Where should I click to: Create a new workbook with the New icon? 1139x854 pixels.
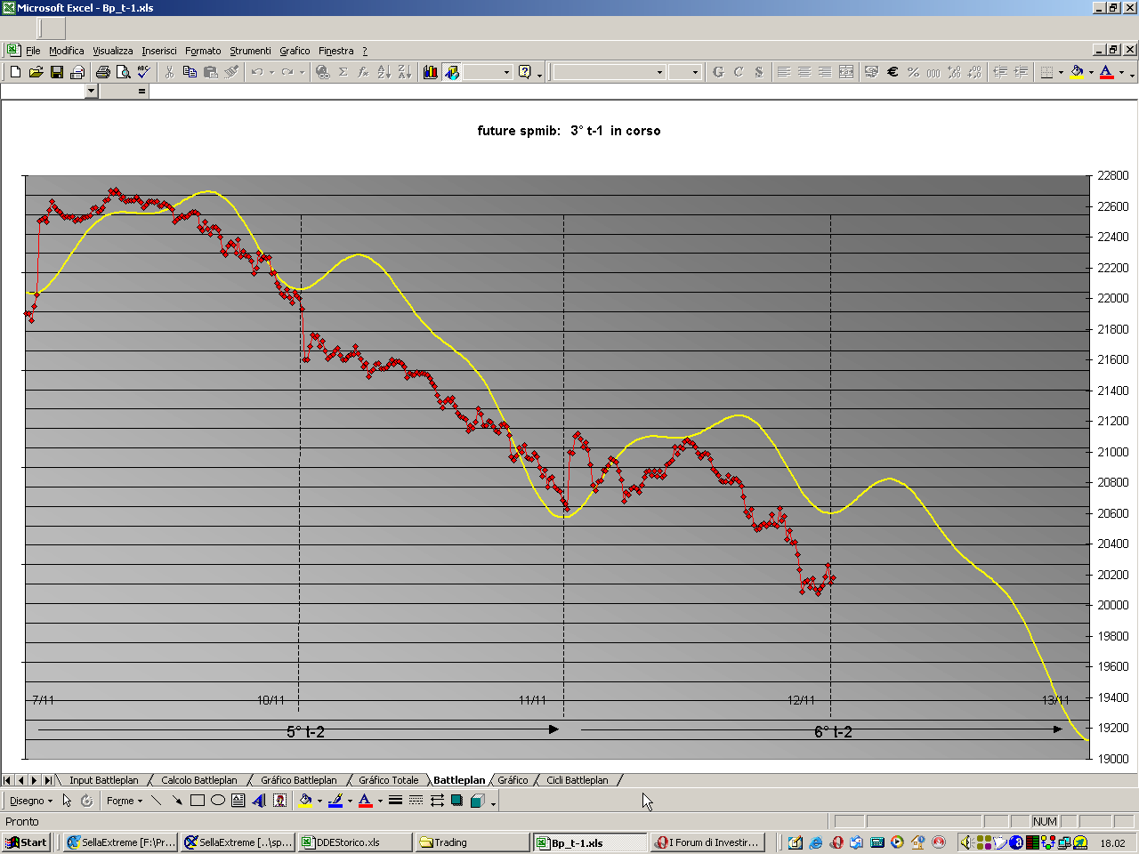15,72
